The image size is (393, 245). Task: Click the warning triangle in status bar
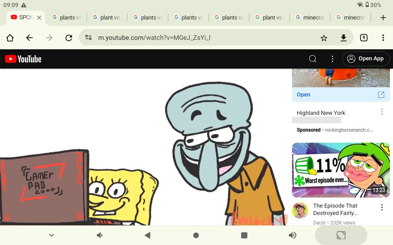(x=24, y=5)
